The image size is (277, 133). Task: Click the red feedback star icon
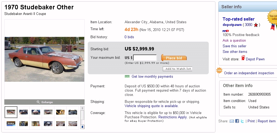coord(256,25)
